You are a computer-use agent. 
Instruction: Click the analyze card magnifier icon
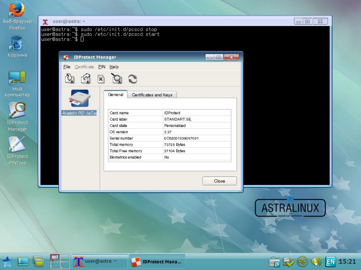[117, 79]
